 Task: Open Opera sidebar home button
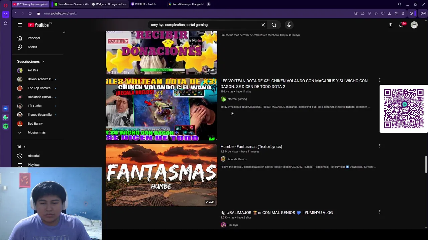click(x=5, y=14)
